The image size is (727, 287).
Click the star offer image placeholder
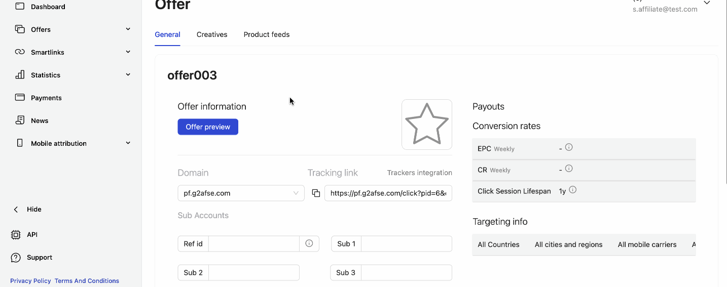coord(426,125)
